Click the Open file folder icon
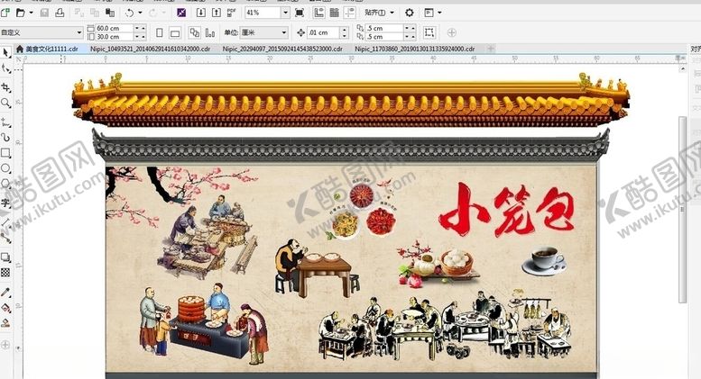The height and width of the screenshot is (379, 701). pos(20,13)
